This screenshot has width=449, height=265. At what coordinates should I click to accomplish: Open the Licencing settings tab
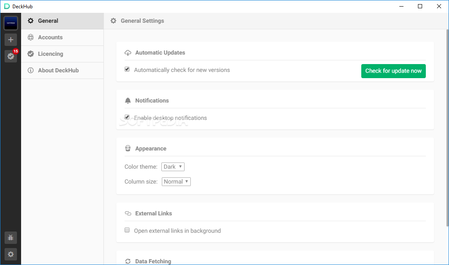[x=62, y=54]
